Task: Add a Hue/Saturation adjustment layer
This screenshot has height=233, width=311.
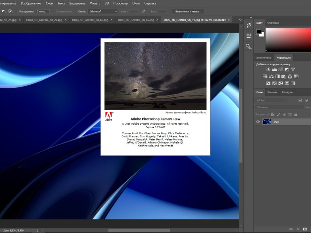Action: click(265, 76)
